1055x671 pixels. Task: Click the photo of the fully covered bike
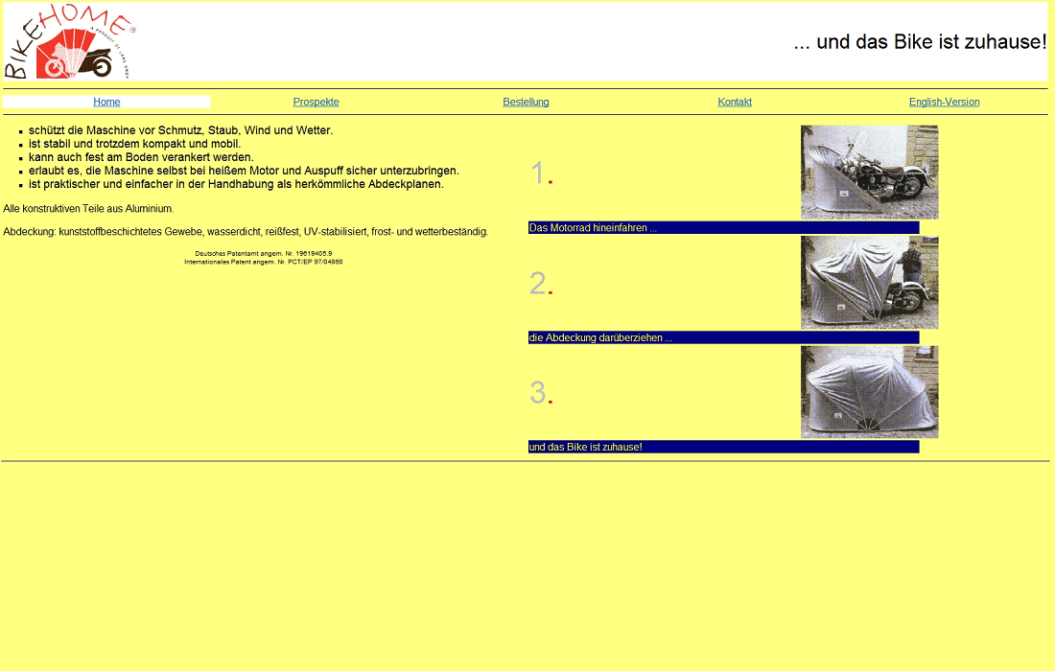coord(869,391)
